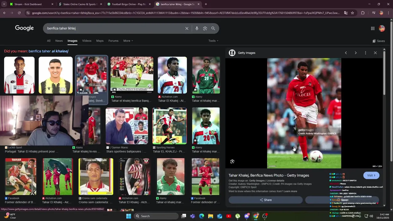
Task: Open Saves collection link
Action: [379, 41]
